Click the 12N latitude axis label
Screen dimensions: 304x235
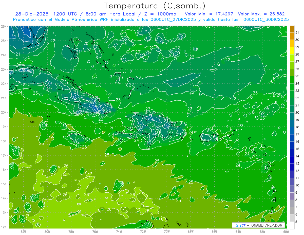[4, 227]
